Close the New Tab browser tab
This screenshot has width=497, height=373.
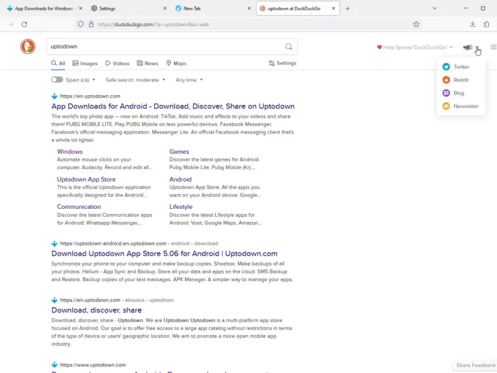[x=249, y=9]
